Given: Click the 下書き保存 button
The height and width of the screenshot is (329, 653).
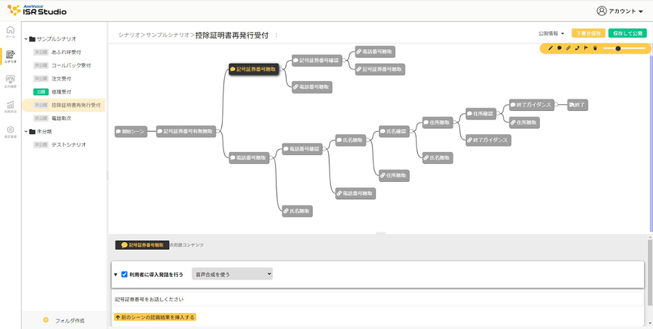Looking at the screenshot, I should [588, 33].
